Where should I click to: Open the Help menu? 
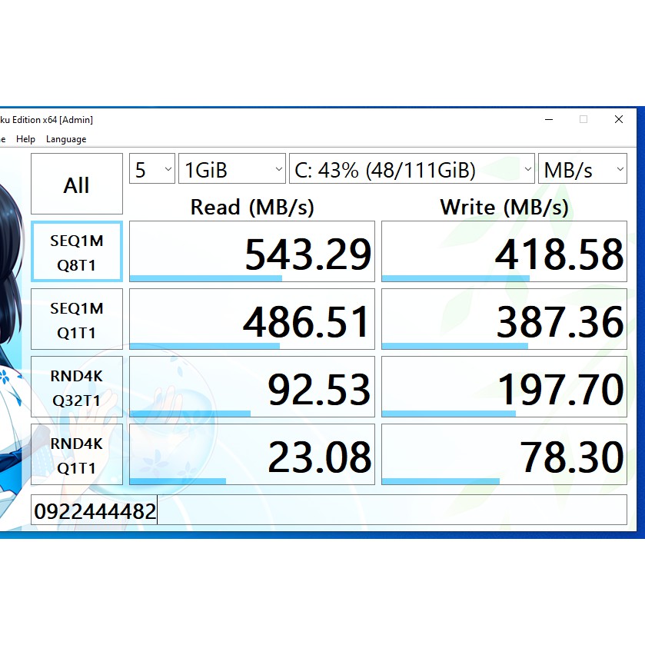coord(25,139)
